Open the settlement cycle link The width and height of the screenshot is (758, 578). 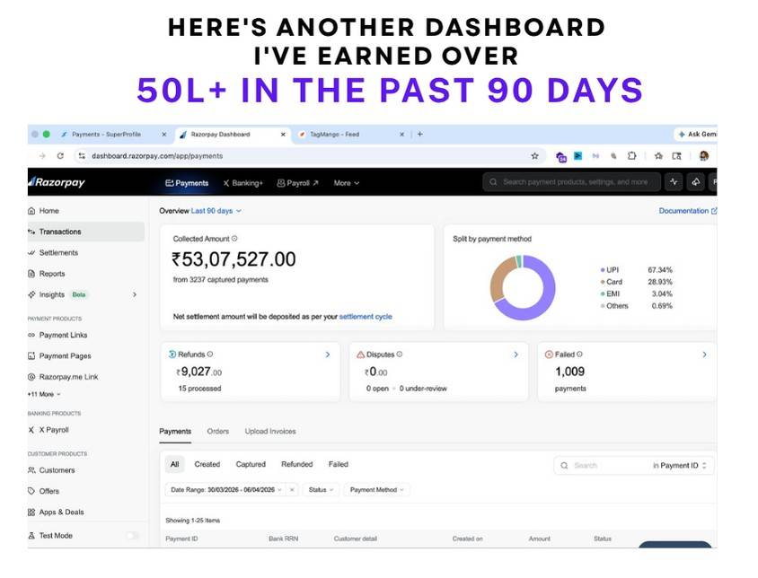tap(366, 317)
